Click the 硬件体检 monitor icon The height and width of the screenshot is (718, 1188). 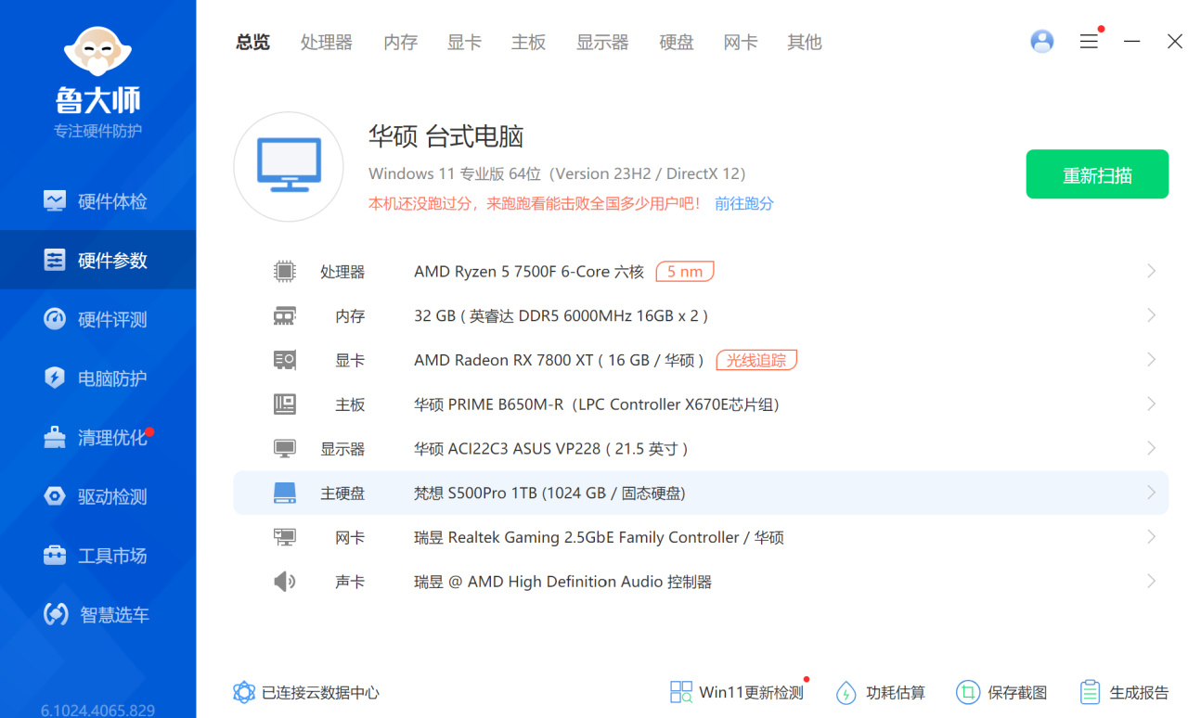pyautogui.click(x=55, y=201)
